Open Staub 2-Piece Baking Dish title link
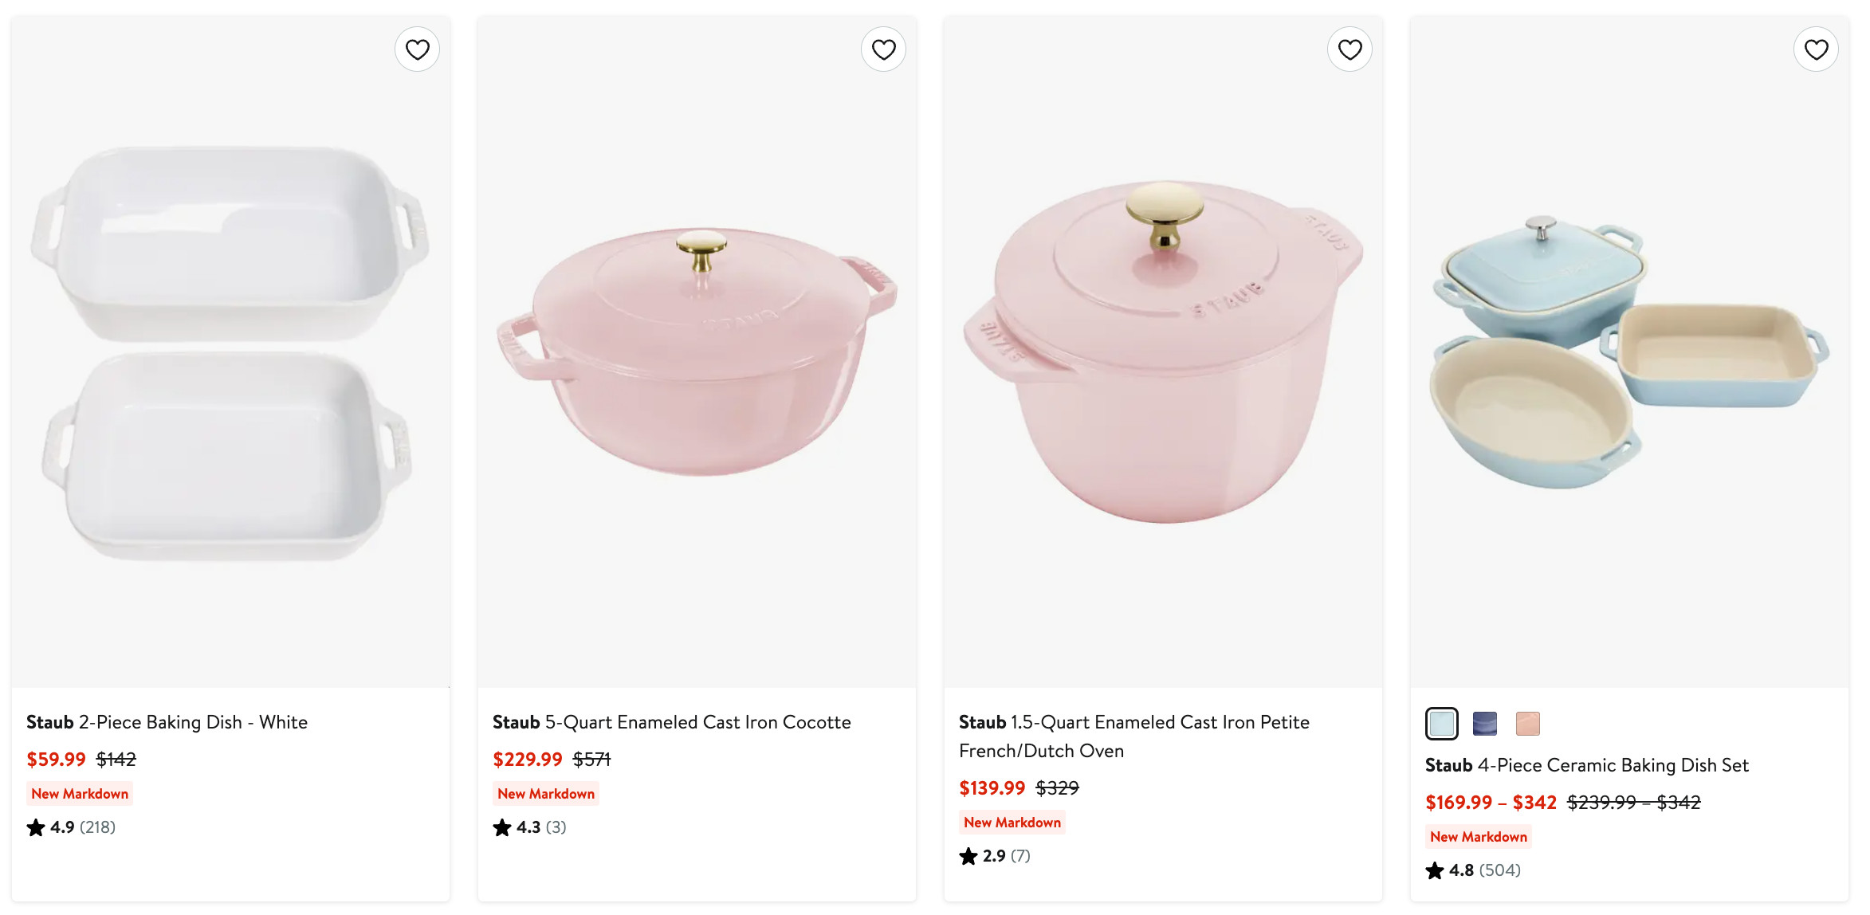 click(167, 722)
